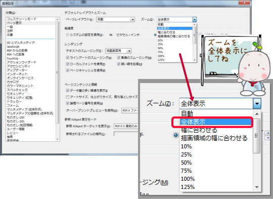This screenshot has width=273, height=199.
Task: Select PDF からの変換 category
Action: click(17, 51)
